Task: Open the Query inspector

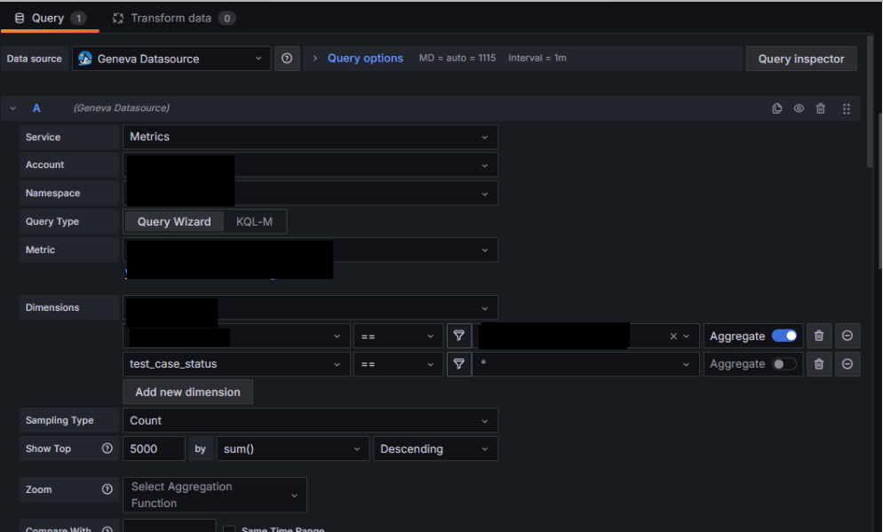Action: pyautogui.click(x=800, y=59)
